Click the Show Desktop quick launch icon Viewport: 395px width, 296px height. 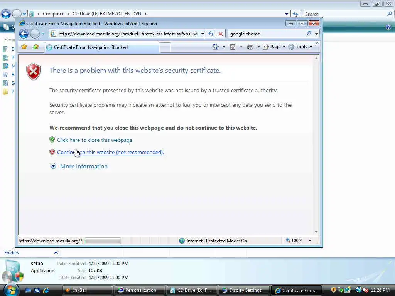pos(28,290)
